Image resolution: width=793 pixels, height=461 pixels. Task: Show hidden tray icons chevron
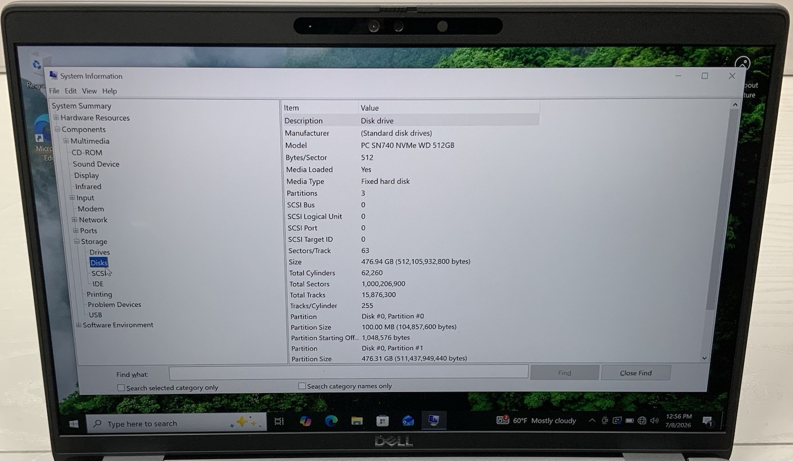592,420
